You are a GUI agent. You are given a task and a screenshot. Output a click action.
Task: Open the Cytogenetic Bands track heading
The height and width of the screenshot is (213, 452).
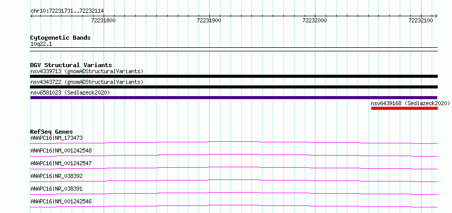tap(60, 38)
